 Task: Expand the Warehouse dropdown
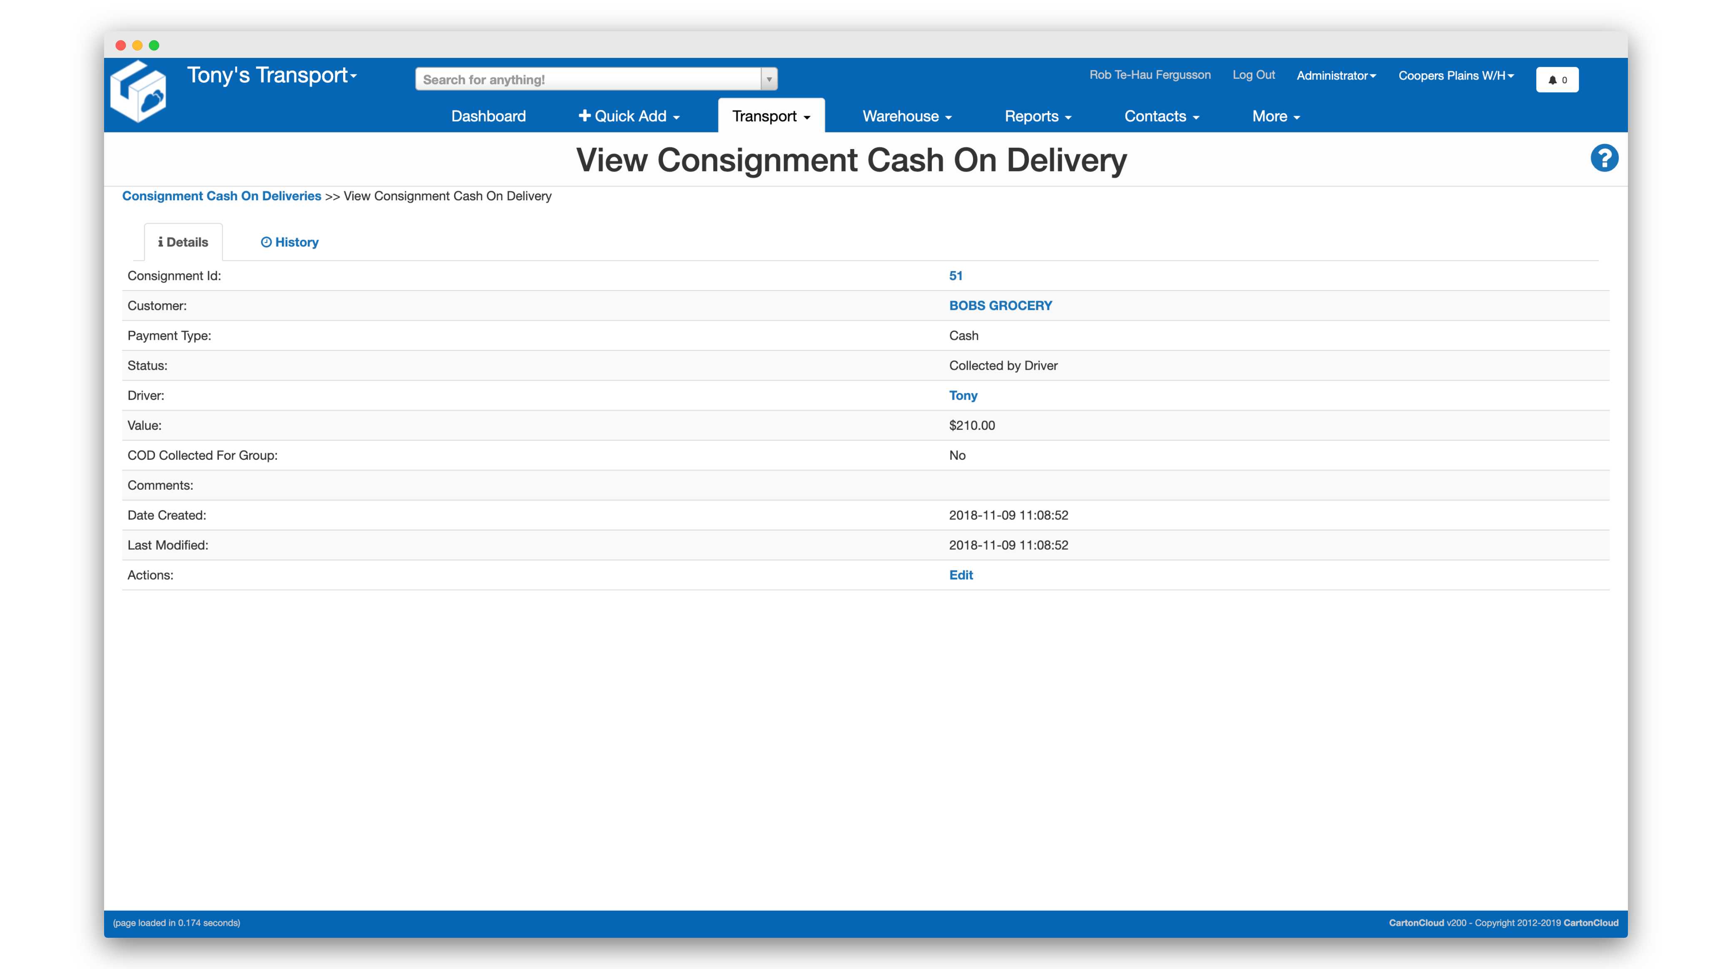906,116
